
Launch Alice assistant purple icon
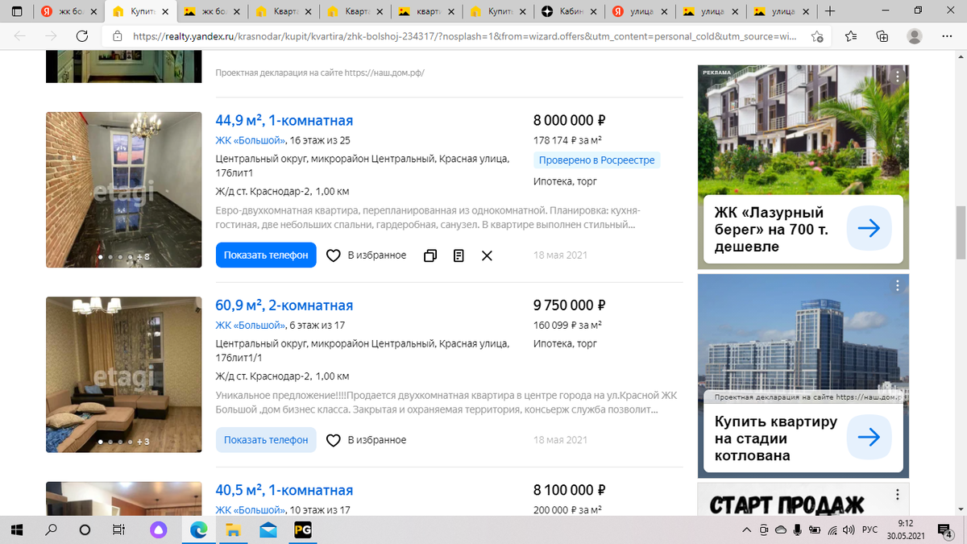(x=159, y=529)
